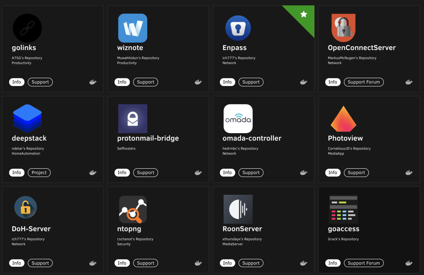
Task: Open Info for the Enpass container
Action: coord(227,82)
